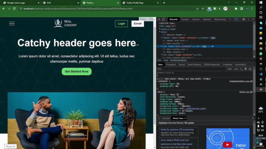Open the ../img/overlay.png URL link
This screenshot has height=149, width=266.
(194, 108)
